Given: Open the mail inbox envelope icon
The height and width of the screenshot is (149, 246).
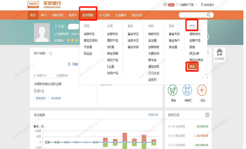Looking at the screenshot, I should coord(165,5).
